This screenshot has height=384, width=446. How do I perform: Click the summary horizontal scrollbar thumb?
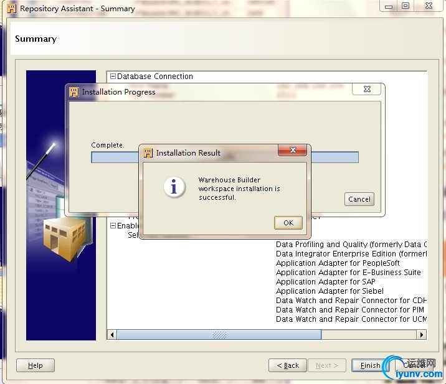click(219, 335)
